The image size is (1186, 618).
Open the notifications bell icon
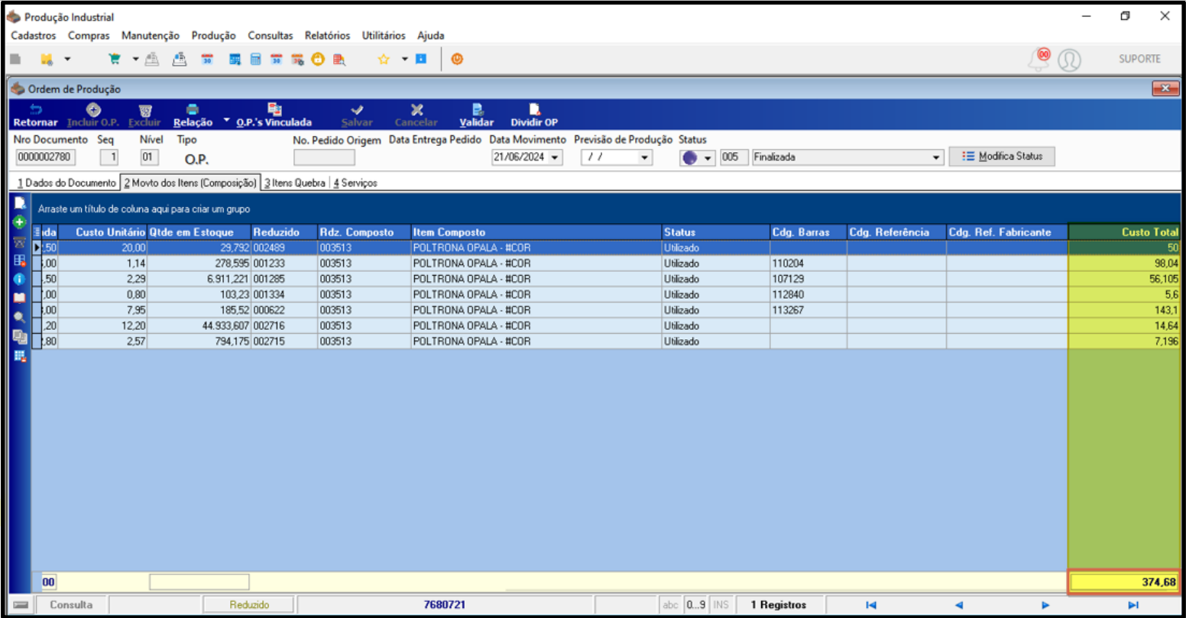coord(1039,59)
